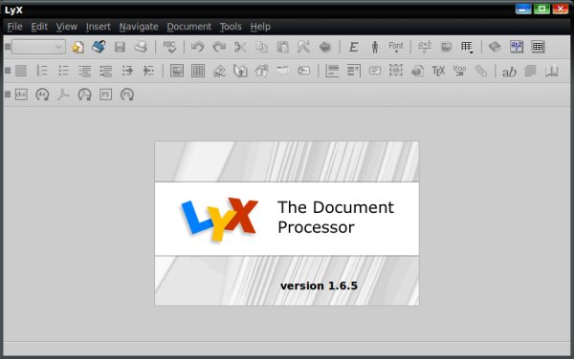Click the Insert note icon
574x359 pixels.
pos(375,71)
